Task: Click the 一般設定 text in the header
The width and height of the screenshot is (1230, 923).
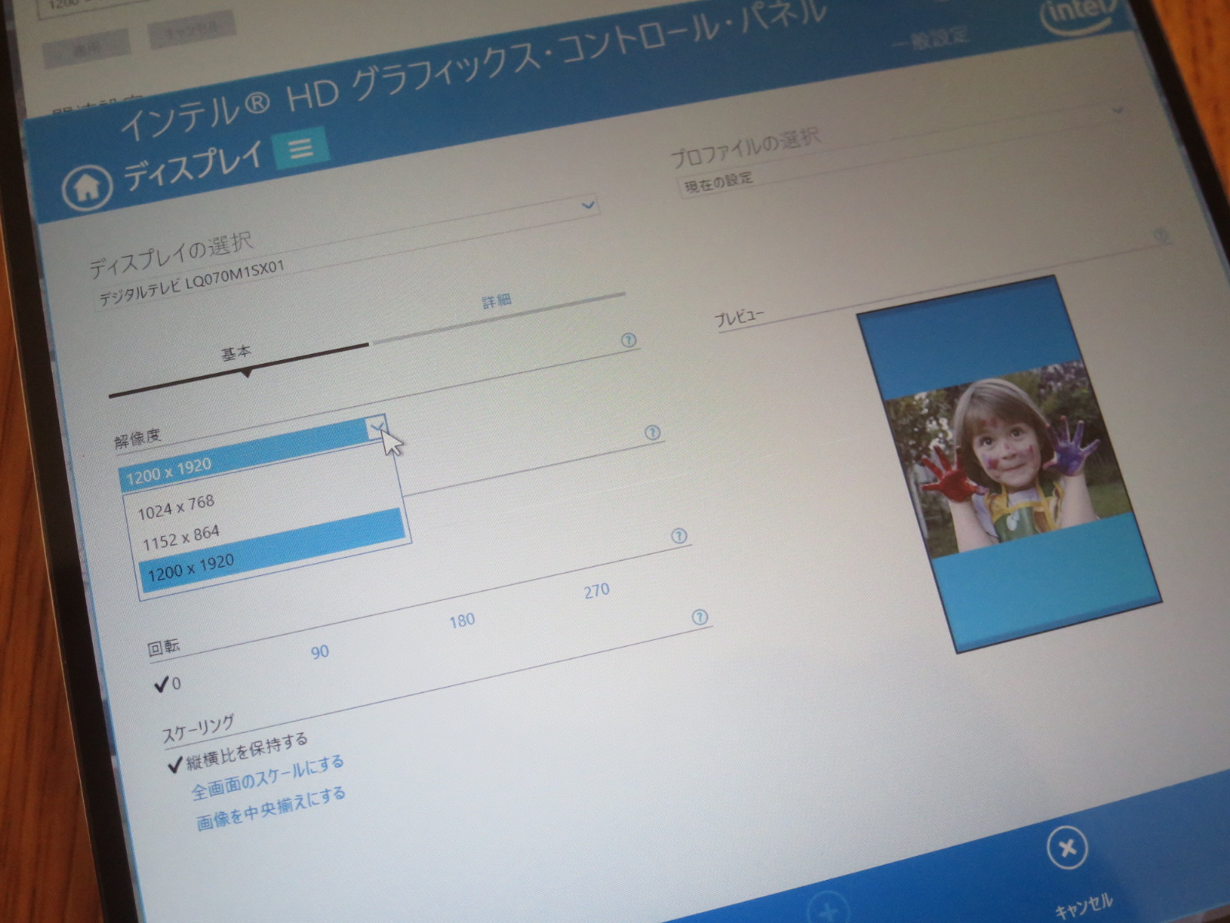Action: tap(931, 37)
